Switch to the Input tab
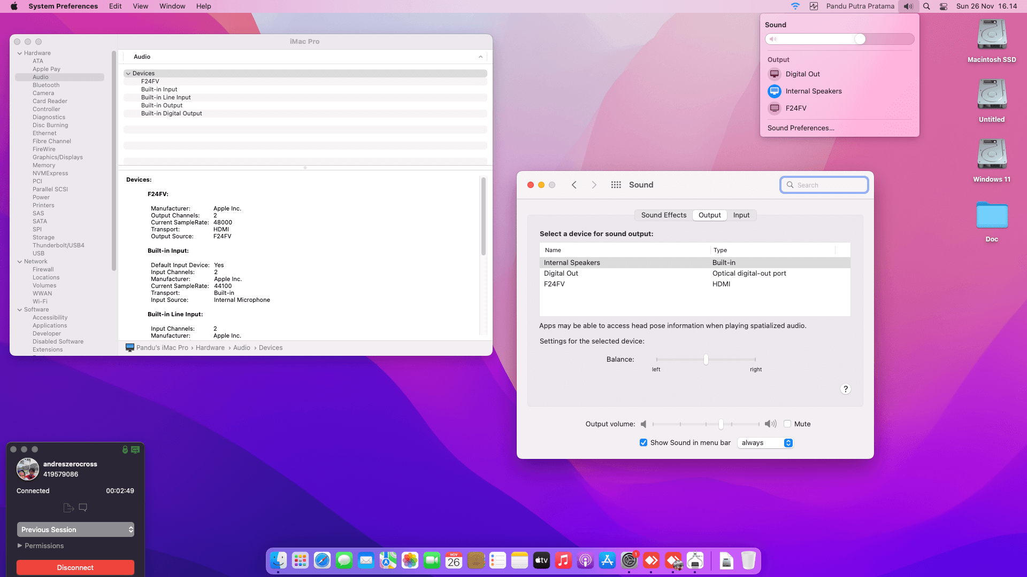Image resolution: width=1027 pixels, height=577 pixels. click(x=741, y=215)
